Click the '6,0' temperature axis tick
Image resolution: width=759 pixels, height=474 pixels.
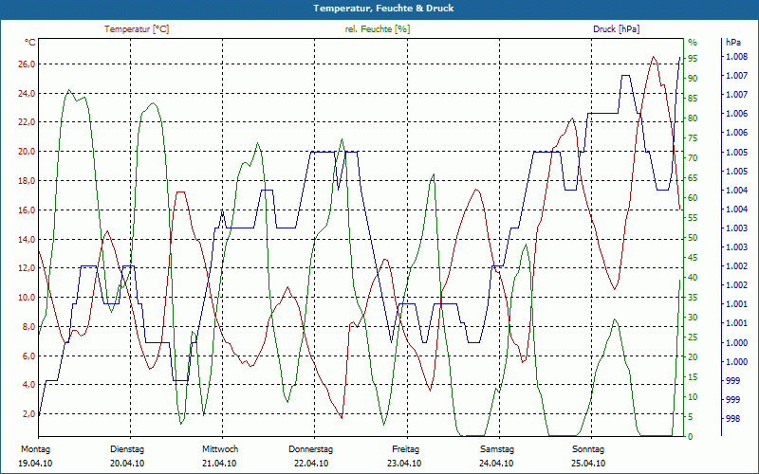(x=28, y=356)
